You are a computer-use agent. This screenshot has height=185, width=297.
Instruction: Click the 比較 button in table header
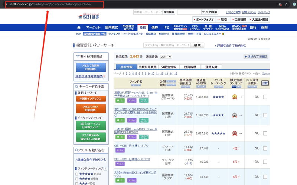coord(265,83)
